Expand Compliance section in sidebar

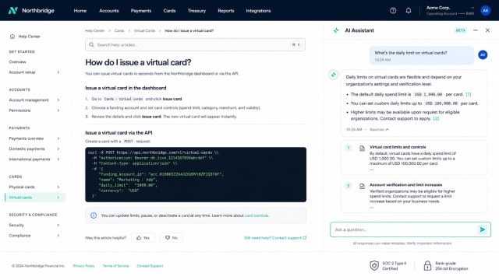(x=58, y=236)
